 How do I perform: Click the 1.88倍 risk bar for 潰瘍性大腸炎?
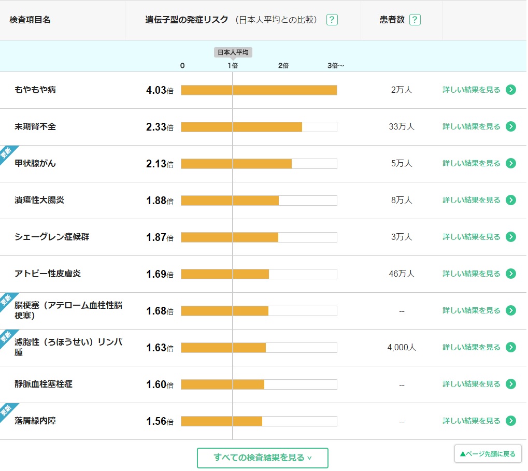(259, 201)
